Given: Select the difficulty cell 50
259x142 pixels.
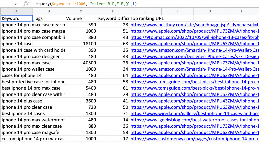Looking at the screenshot, I should 113,107.
